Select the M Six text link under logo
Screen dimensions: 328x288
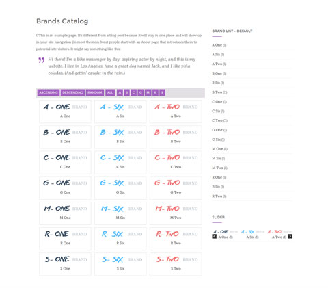[x=120, y=218]
